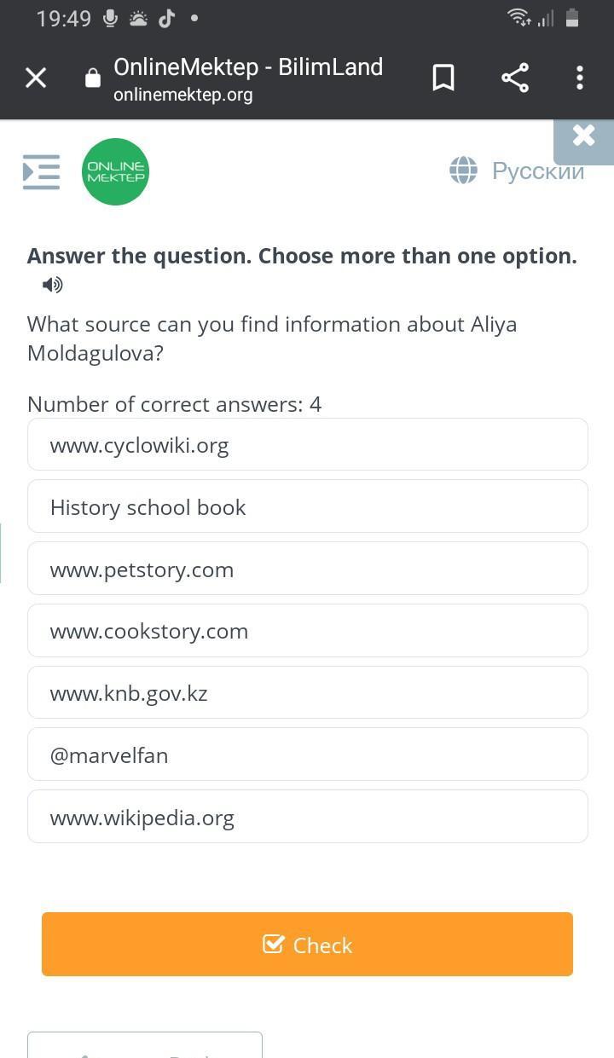This screenshot has height=1058, width=614.
Task: Open the sidebar menu toggle icon
Action: coord(41,171)
